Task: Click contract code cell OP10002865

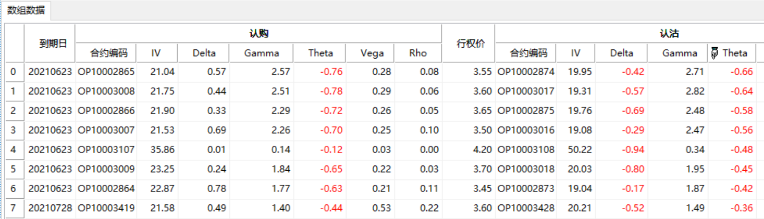Action: tap(106, 72)
